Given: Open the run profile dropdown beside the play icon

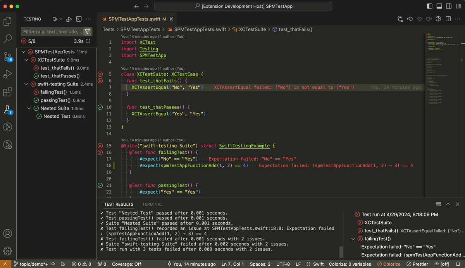Looking at the screenshot, I should coord(61,19).
